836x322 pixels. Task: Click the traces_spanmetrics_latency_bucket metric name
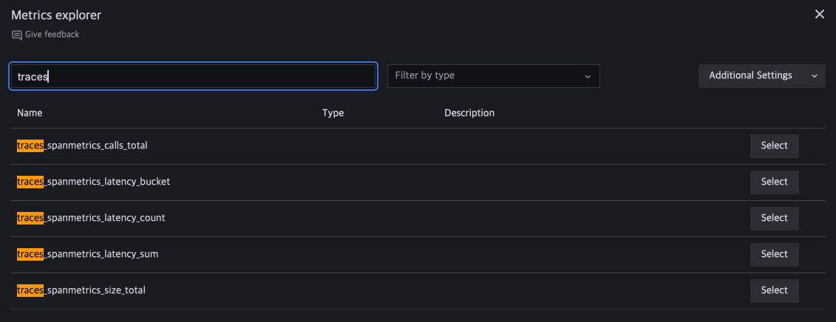tap(93, 182)
